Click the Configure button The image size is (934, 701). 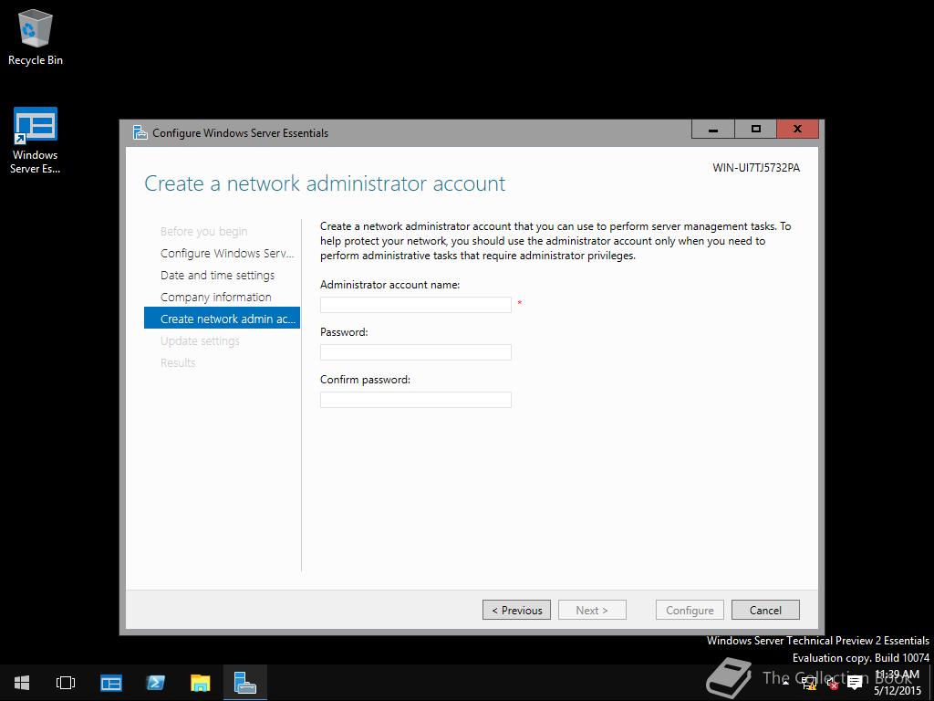click(690, 610)
